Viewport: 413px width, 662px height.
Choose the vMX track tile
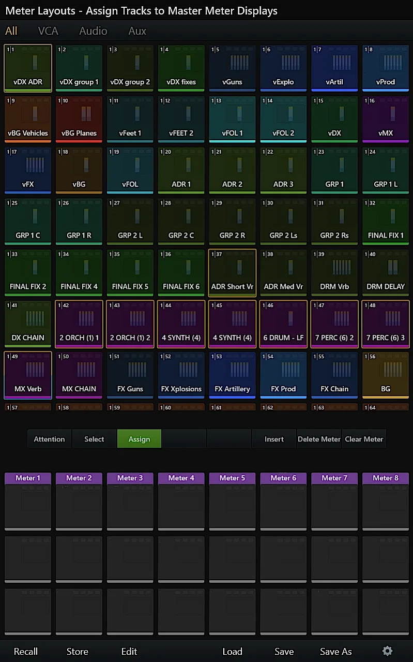pos(386,120)
